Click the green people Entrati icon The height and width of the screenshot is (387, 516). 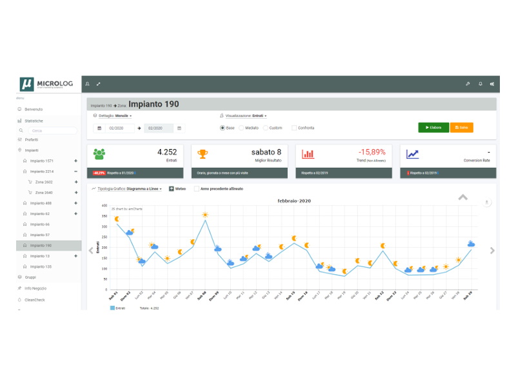(x=99, y=154)
